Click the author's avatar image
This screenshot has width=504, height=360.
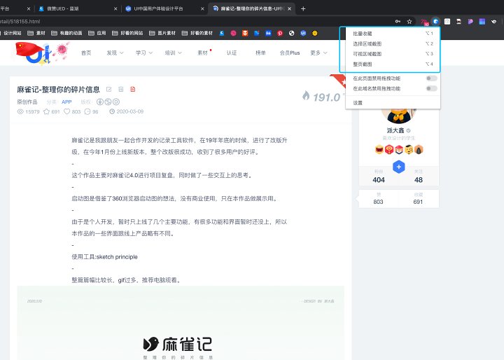399,116
